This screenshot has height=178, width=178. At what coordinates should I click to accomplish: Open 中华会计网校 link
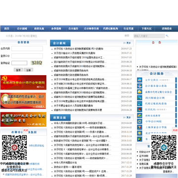point(153,122)
